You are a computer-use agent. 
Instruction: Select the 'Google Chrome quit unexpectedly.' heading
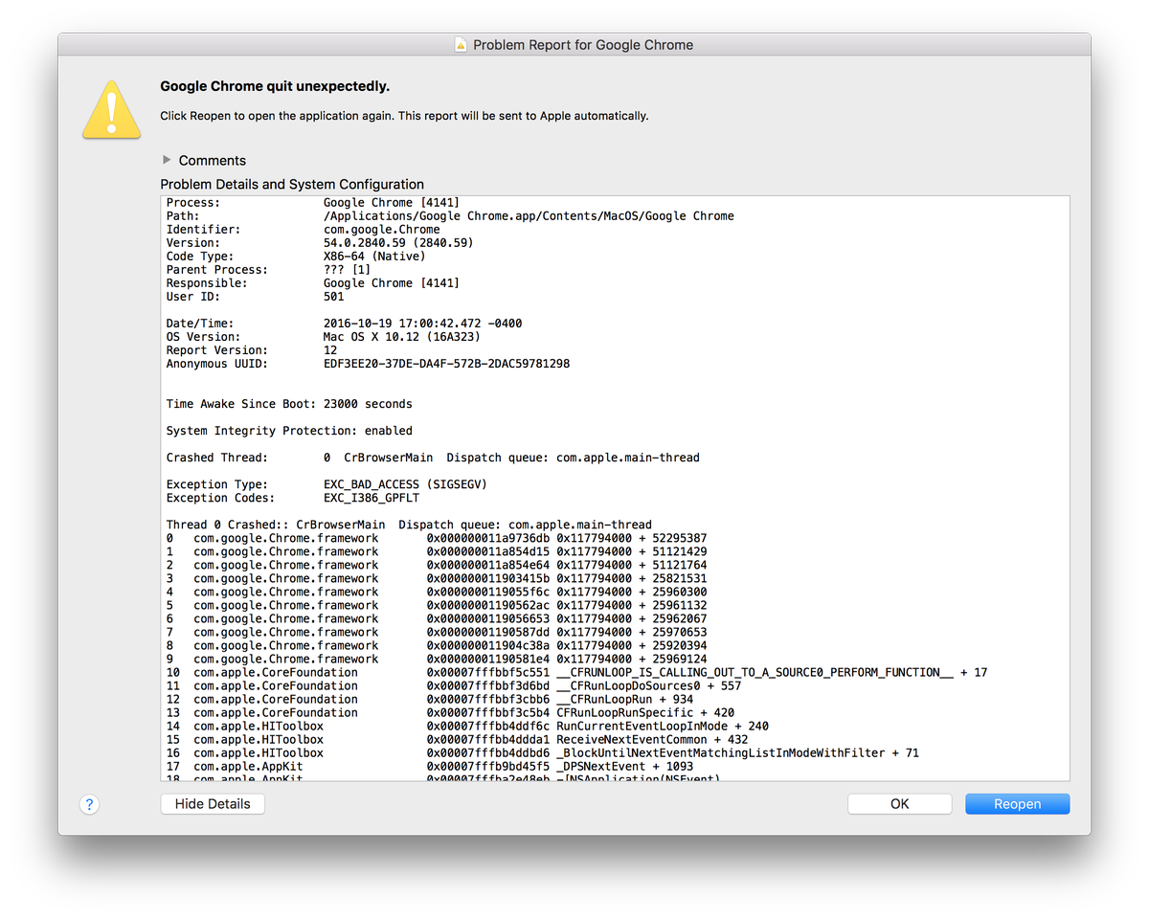click(275, 86)
